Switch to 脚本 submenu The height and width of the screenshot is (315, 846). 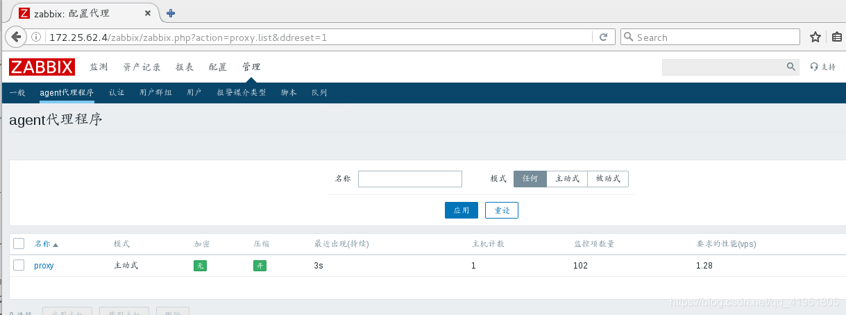tap(289, 92)
